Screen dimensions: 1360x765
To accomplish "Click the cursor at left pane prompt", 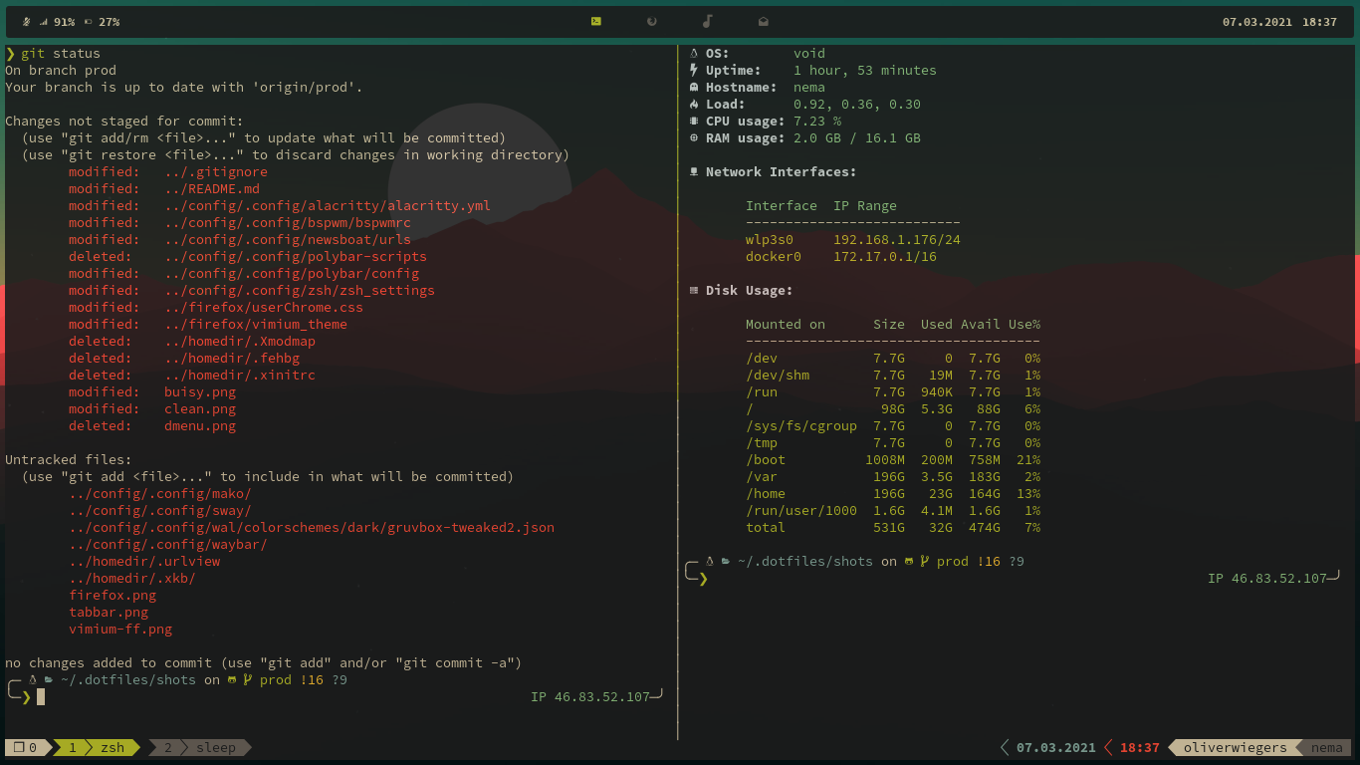I will (41, 697).
